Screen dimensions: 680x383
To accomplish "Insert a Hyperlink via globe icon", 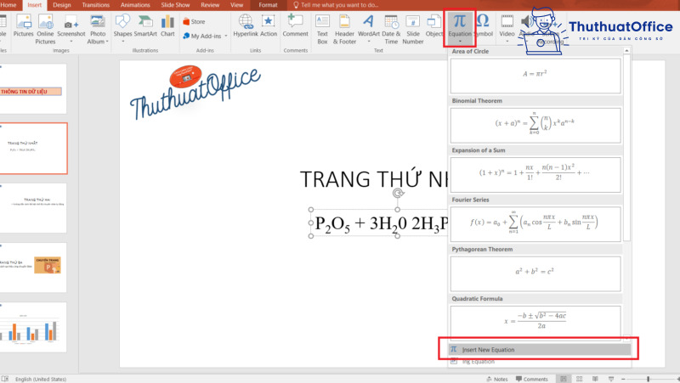I will pos(246,26).
